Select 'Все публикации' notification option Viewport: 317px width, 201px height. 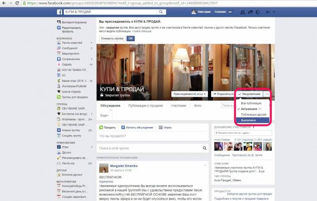point(251,103)
